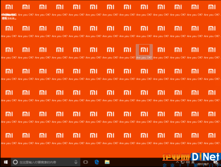Screen dimensions: 221x167
Task: Expand the hidden system tray icons chevron
Action: click(177, 162)
